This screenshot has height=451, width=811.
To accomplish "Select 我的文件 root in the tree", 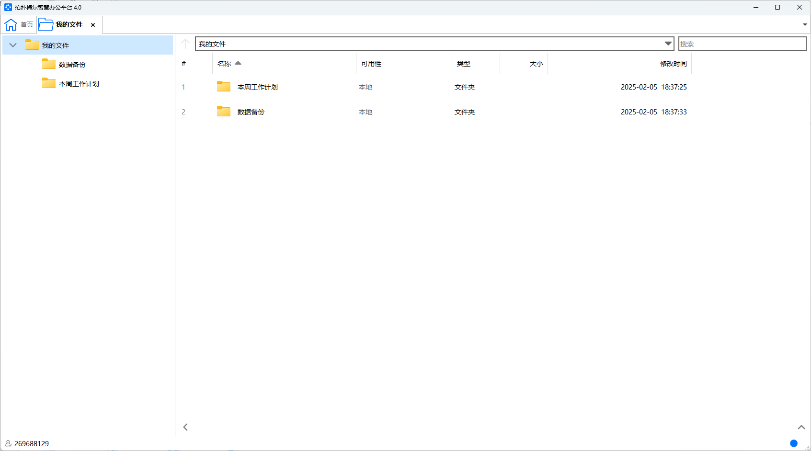I will (x=88, y=45).
